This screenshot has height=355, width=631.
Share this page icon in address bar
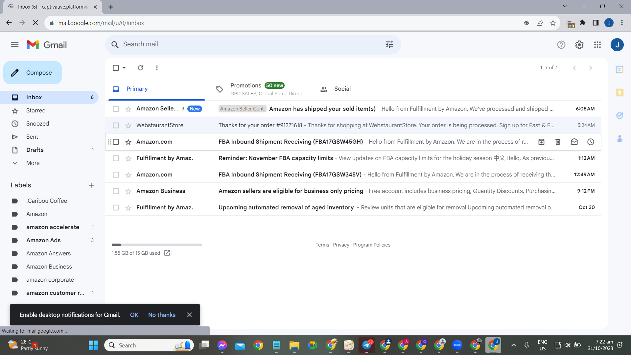pyautogui.click(x=540, y=23)
